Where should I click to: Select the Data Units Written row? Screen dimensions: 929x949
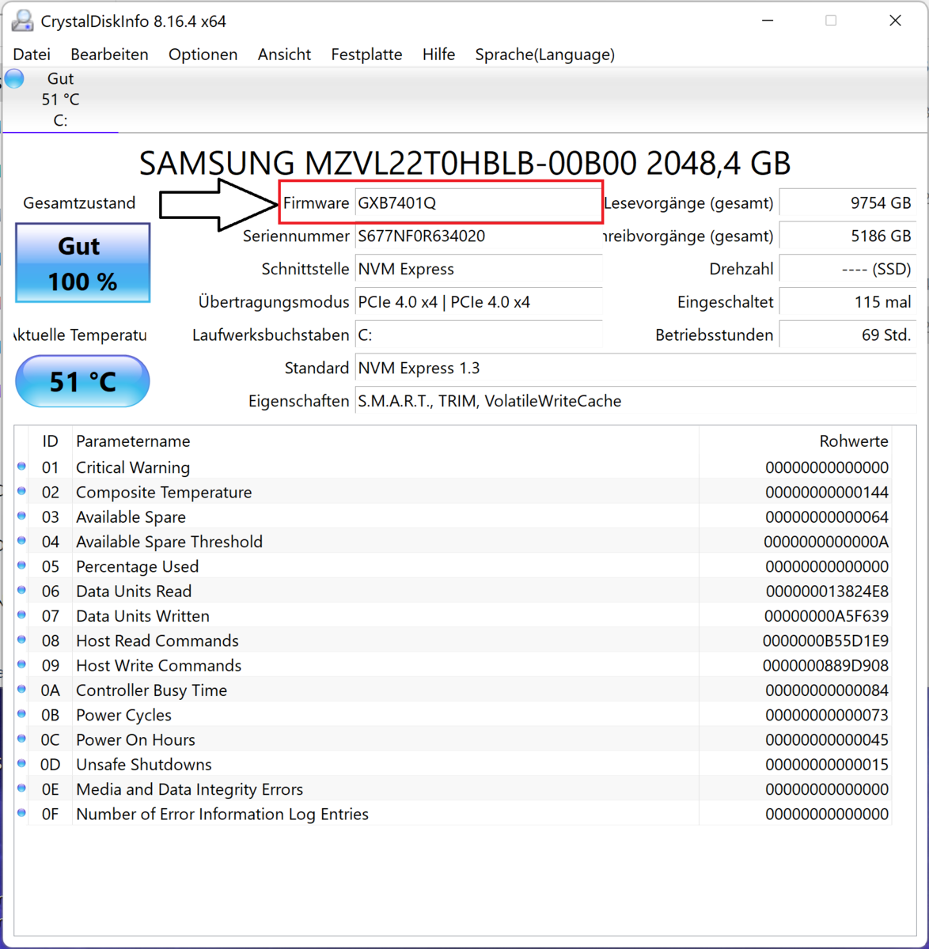point(453,616)
